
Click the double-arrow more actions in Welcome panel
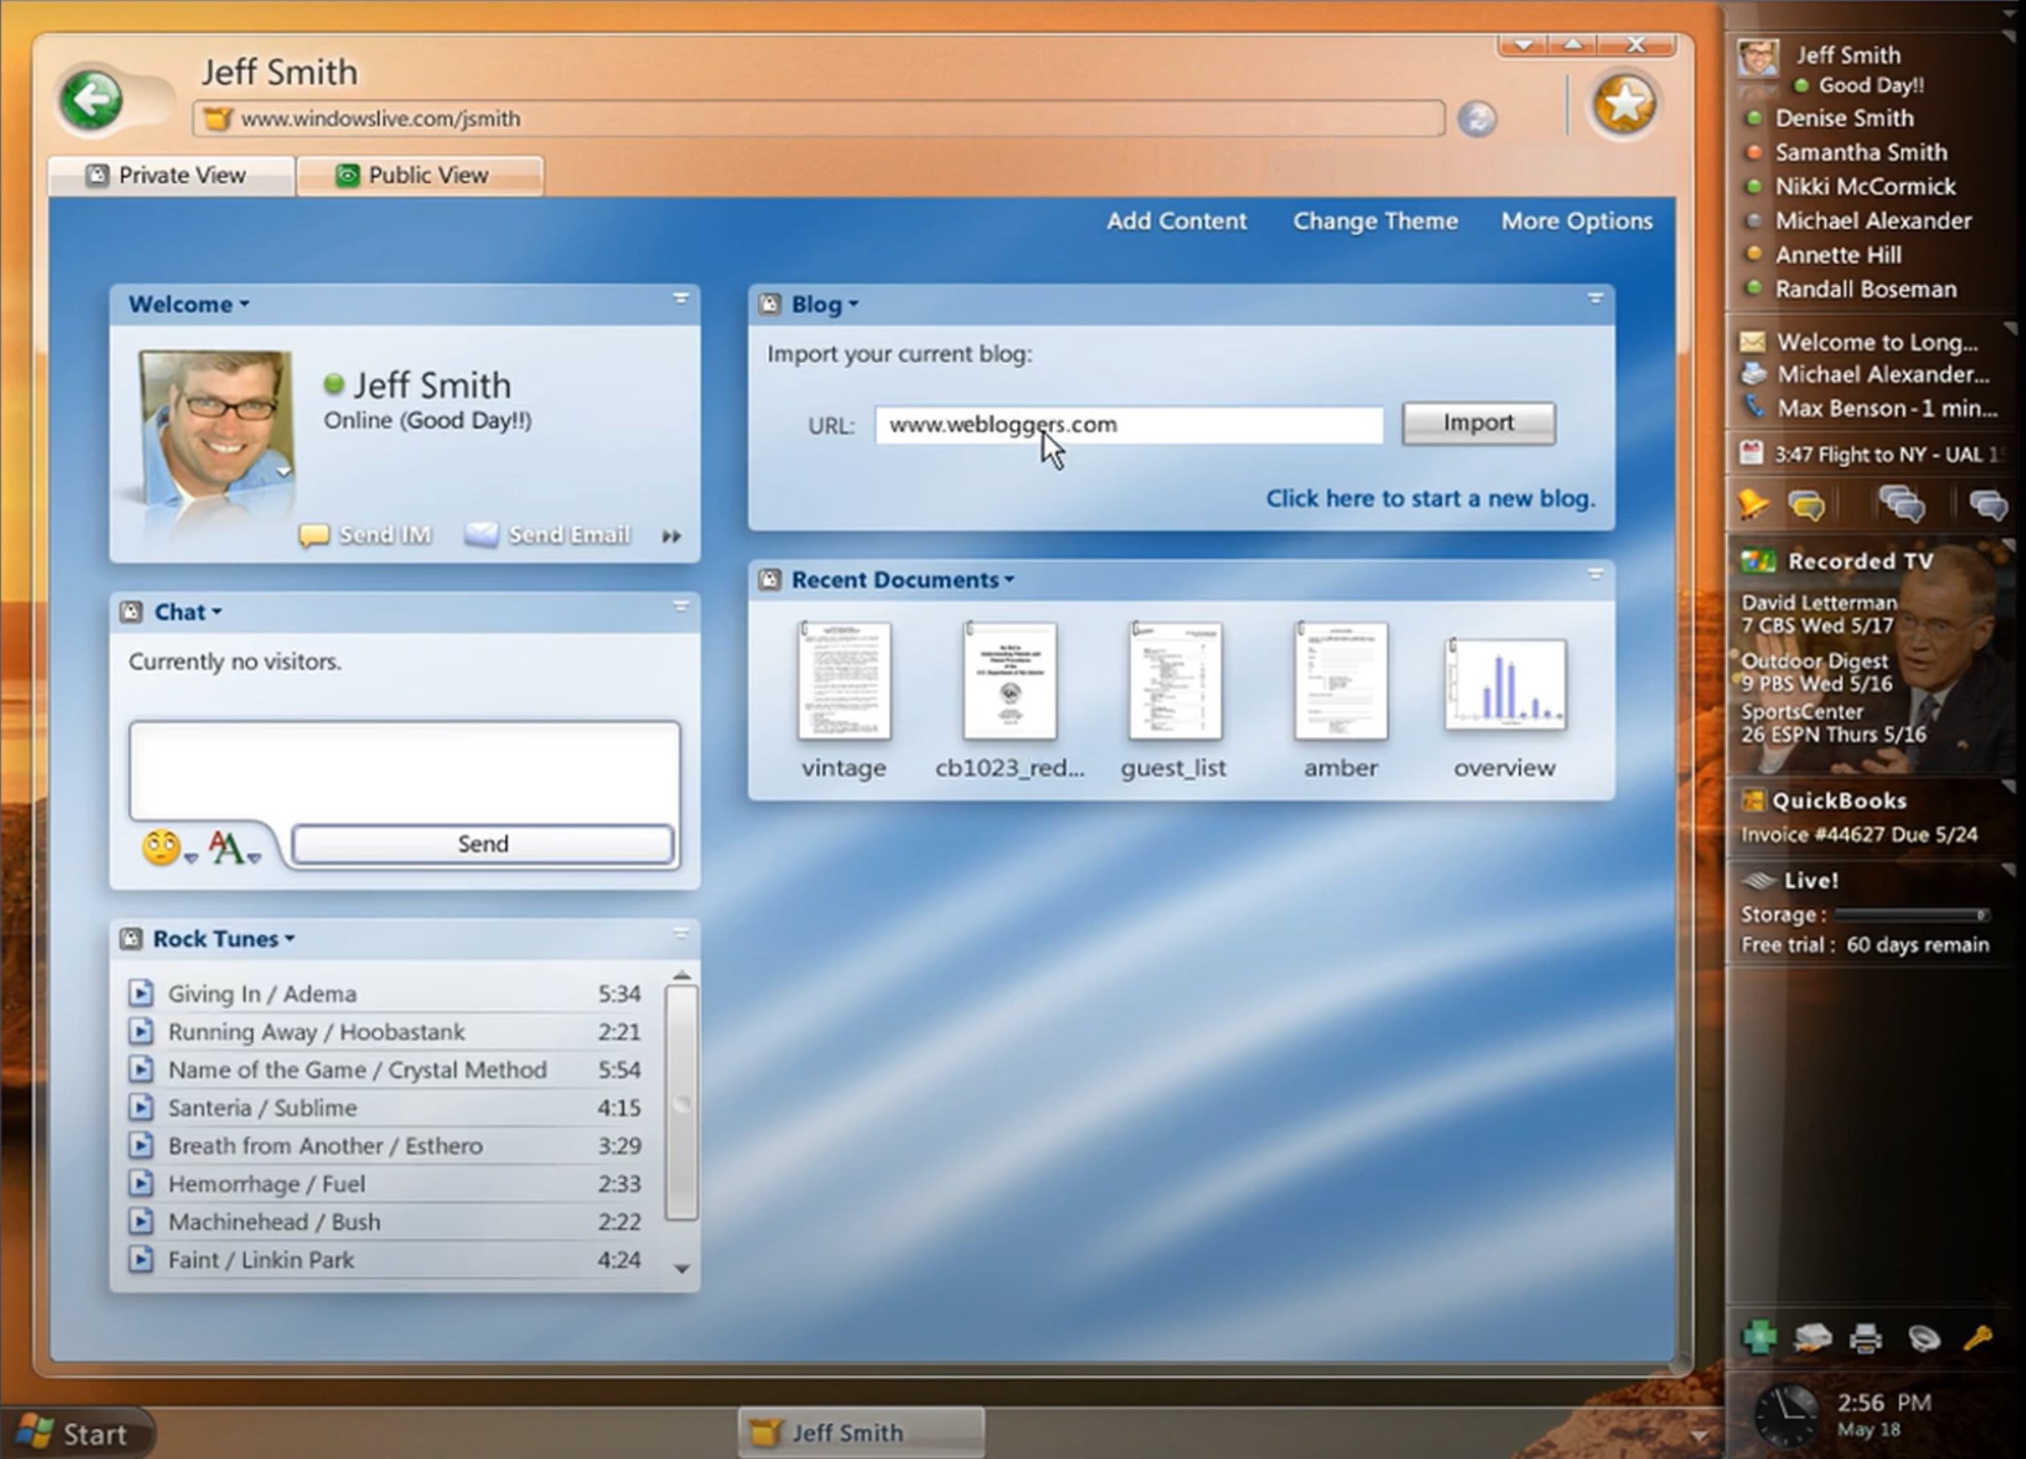pos(672,536)
